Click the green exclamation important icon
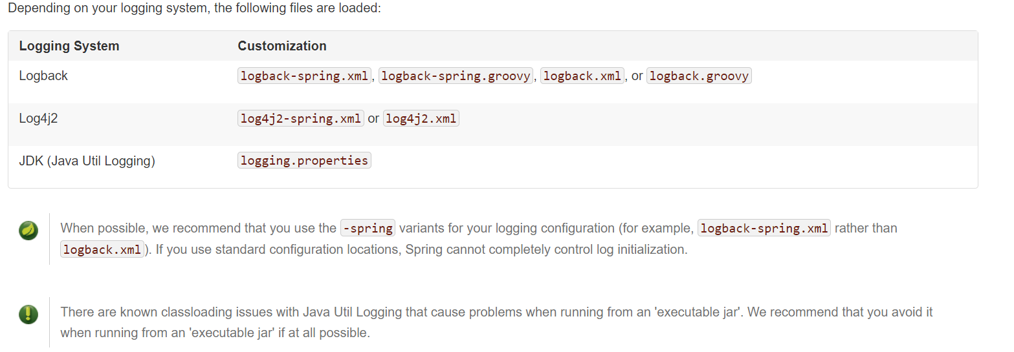Screen dimensions: 1014x352 [x=28, y=315]
